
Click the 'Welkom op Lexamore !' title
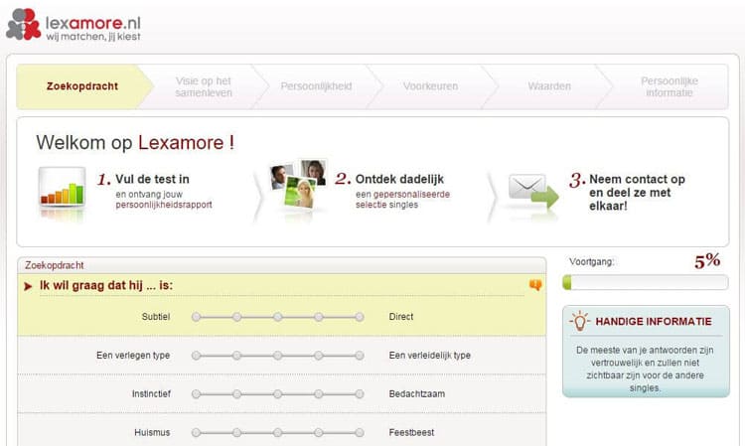click(x=135, y=142)
